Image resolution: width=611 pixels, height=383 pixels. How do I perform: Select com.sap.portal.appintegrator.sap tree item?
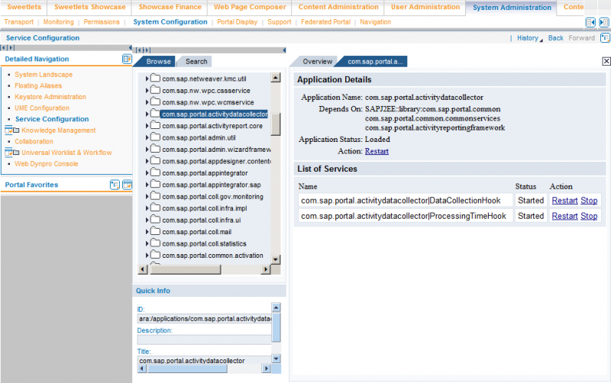212,185
